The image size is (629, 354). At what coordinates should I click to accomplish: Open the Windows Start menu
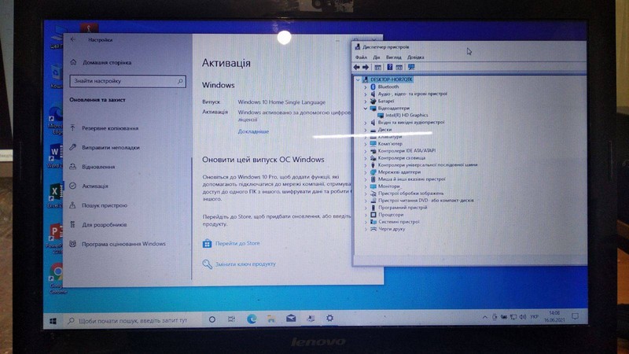[53, 321]
